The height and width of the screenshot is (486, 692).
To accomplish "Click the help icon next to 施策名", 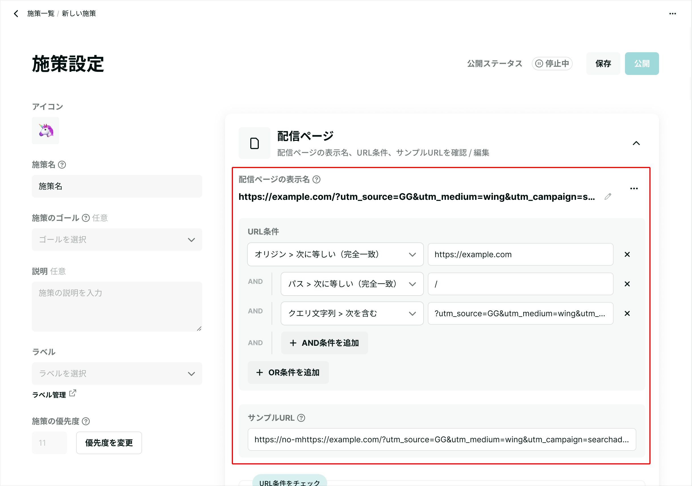I will point(62,165).
